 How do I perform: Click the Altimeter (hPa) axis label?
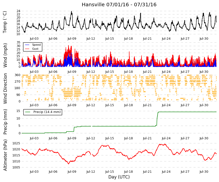[x=5, y=155]
